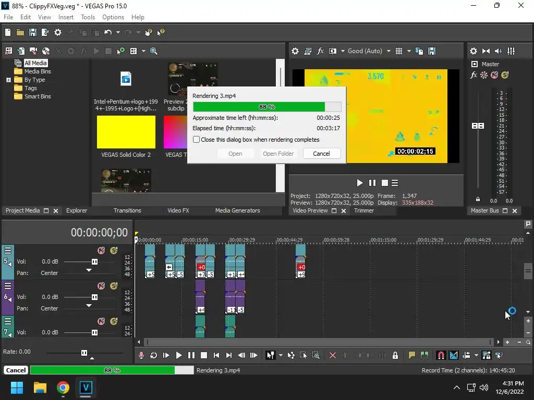Open Project Media views dropdown arrow
This screenshot has height=400, width=534.
tap(143, 51)
